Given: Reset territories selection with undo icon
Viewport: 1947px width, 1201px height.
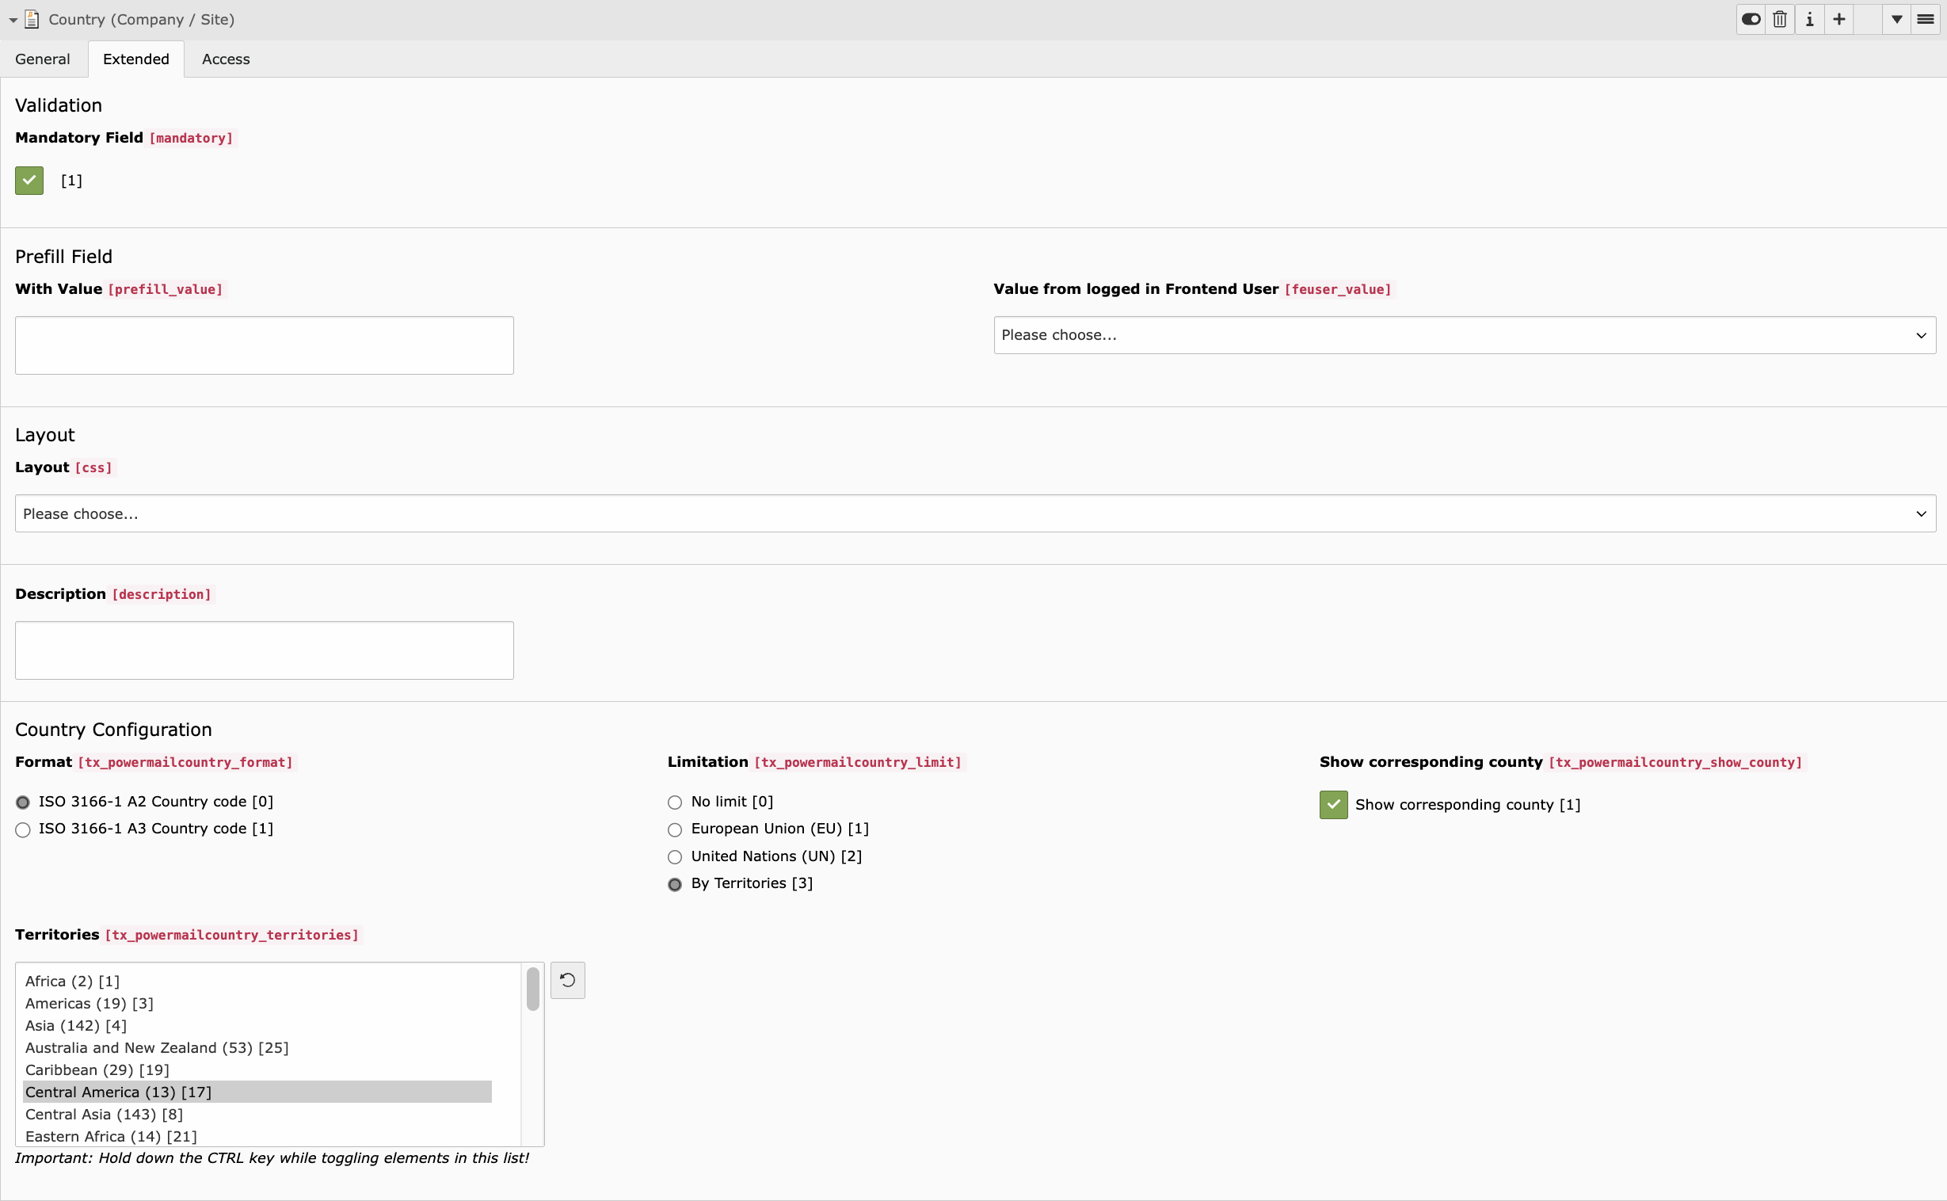Looking at the screenshot, I should (567, 980).
